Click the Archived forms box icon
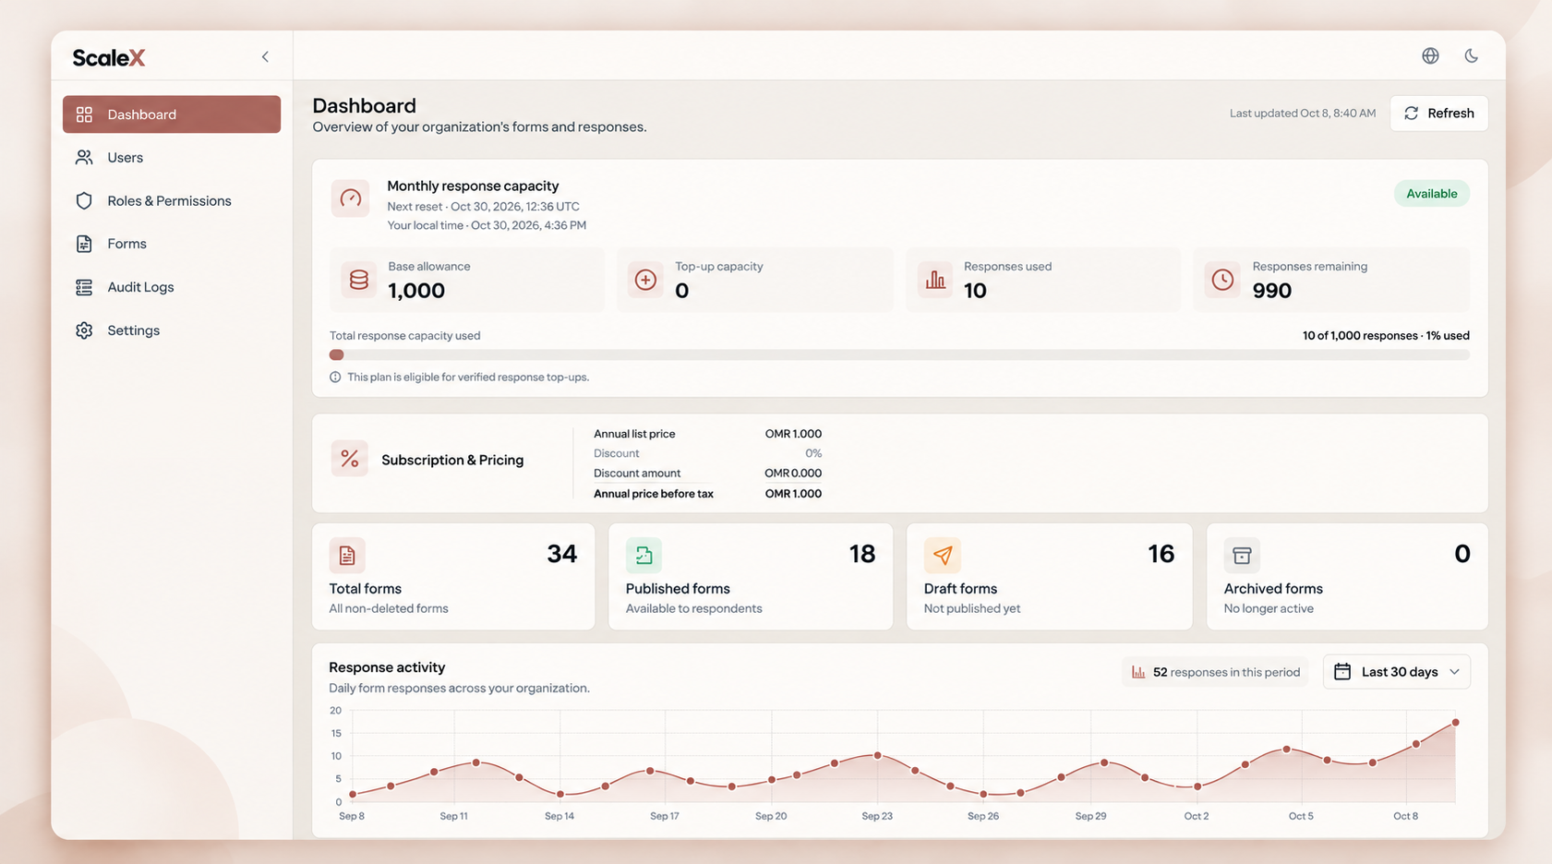The width and height of the screenshot is (1552, 864). point(1242,556)
